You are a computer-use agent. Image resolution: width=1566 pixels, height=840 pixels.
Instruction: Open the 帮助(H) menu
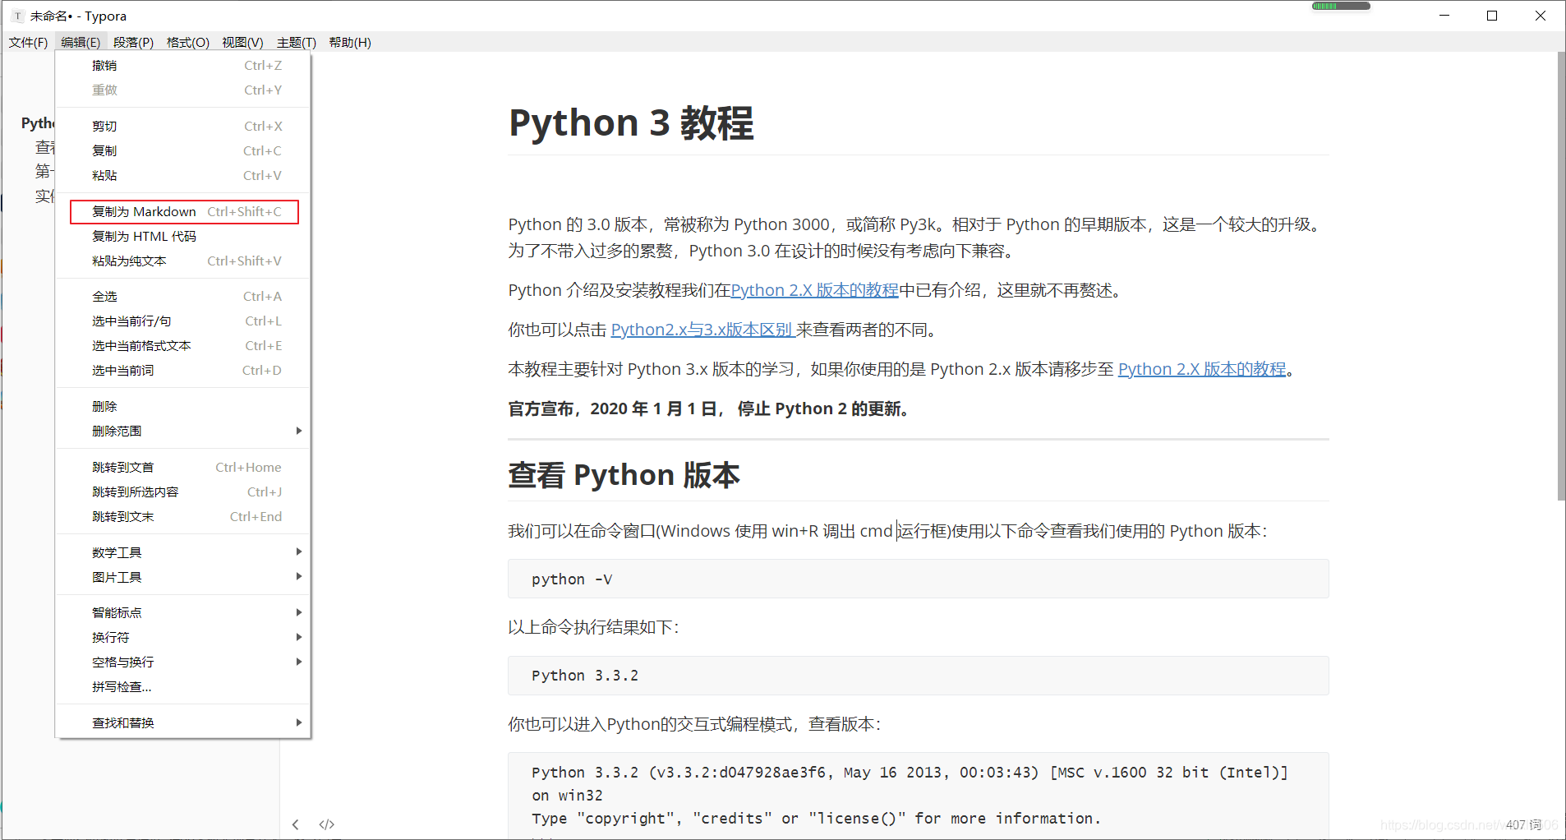(350, 42)
